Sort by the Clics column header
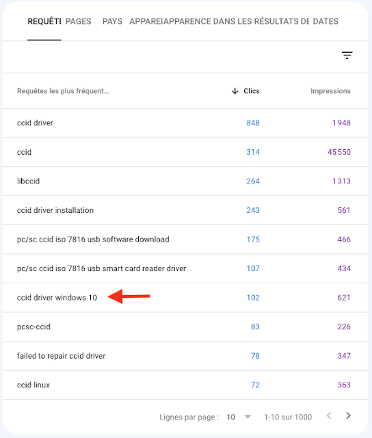372x438 pixels. (252, 91)
